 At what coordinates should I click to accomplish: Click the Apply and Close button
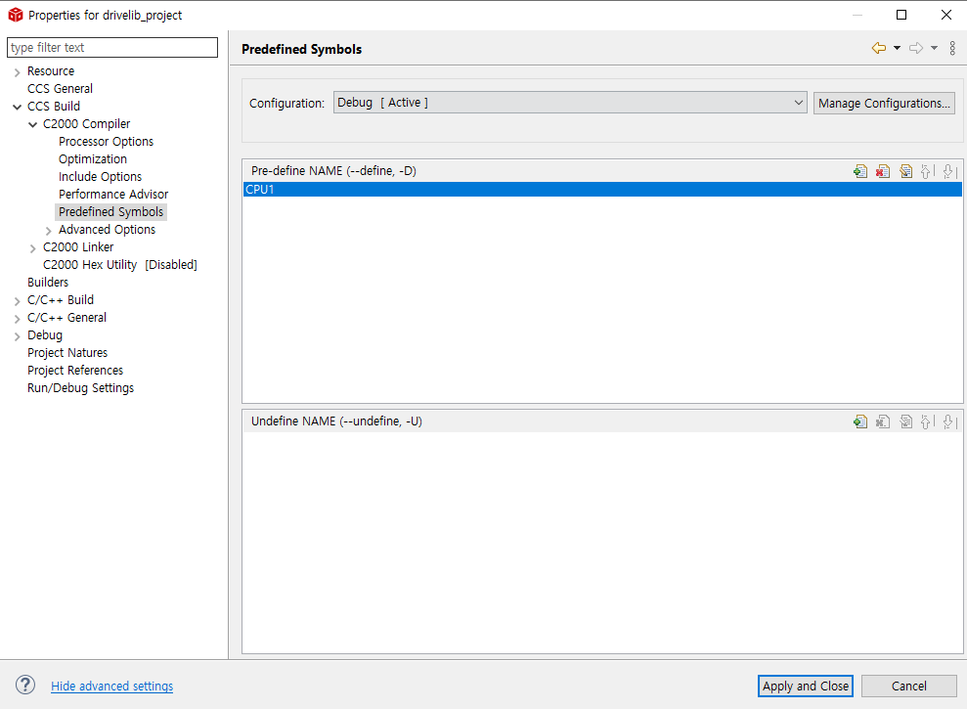[805, 686]
